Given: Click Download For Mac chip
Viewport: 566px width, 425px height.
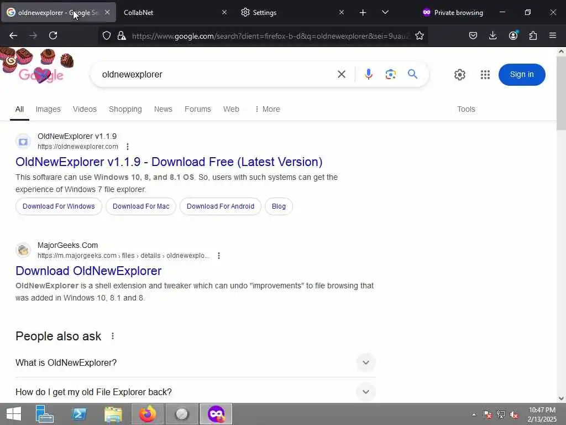Looking at the screenshot, I should [x=141, y=206].
